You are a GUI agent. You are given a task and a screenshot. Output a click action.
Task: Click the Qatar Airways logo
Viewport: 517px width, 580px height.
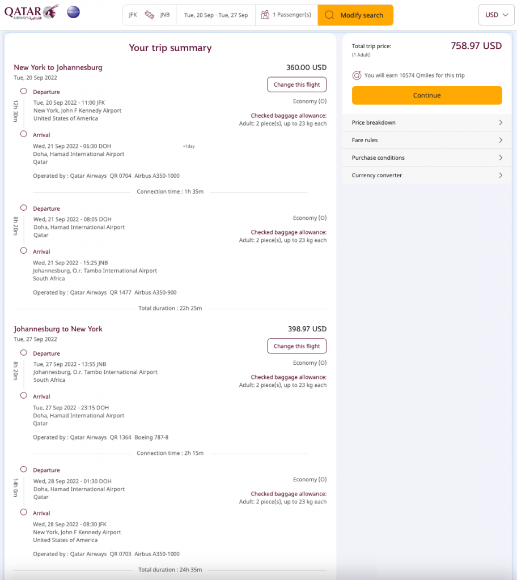click(31, 12)
